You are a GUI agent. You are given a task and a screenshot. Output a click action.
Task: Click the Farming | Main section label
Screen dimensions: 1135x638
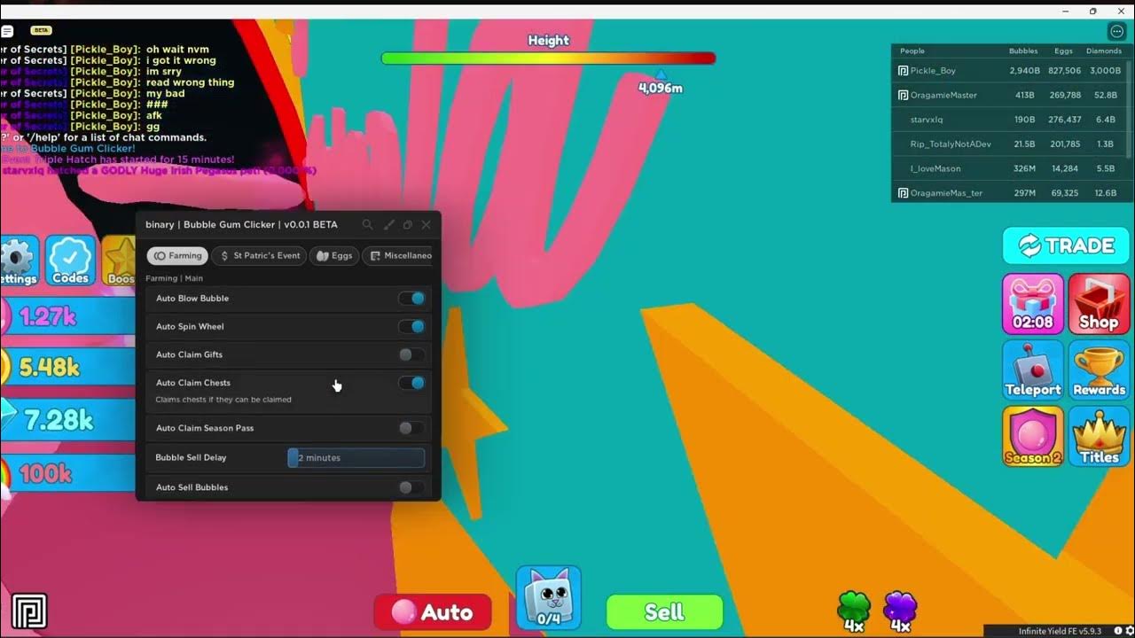pyautogui.click(x=175, y=278)
